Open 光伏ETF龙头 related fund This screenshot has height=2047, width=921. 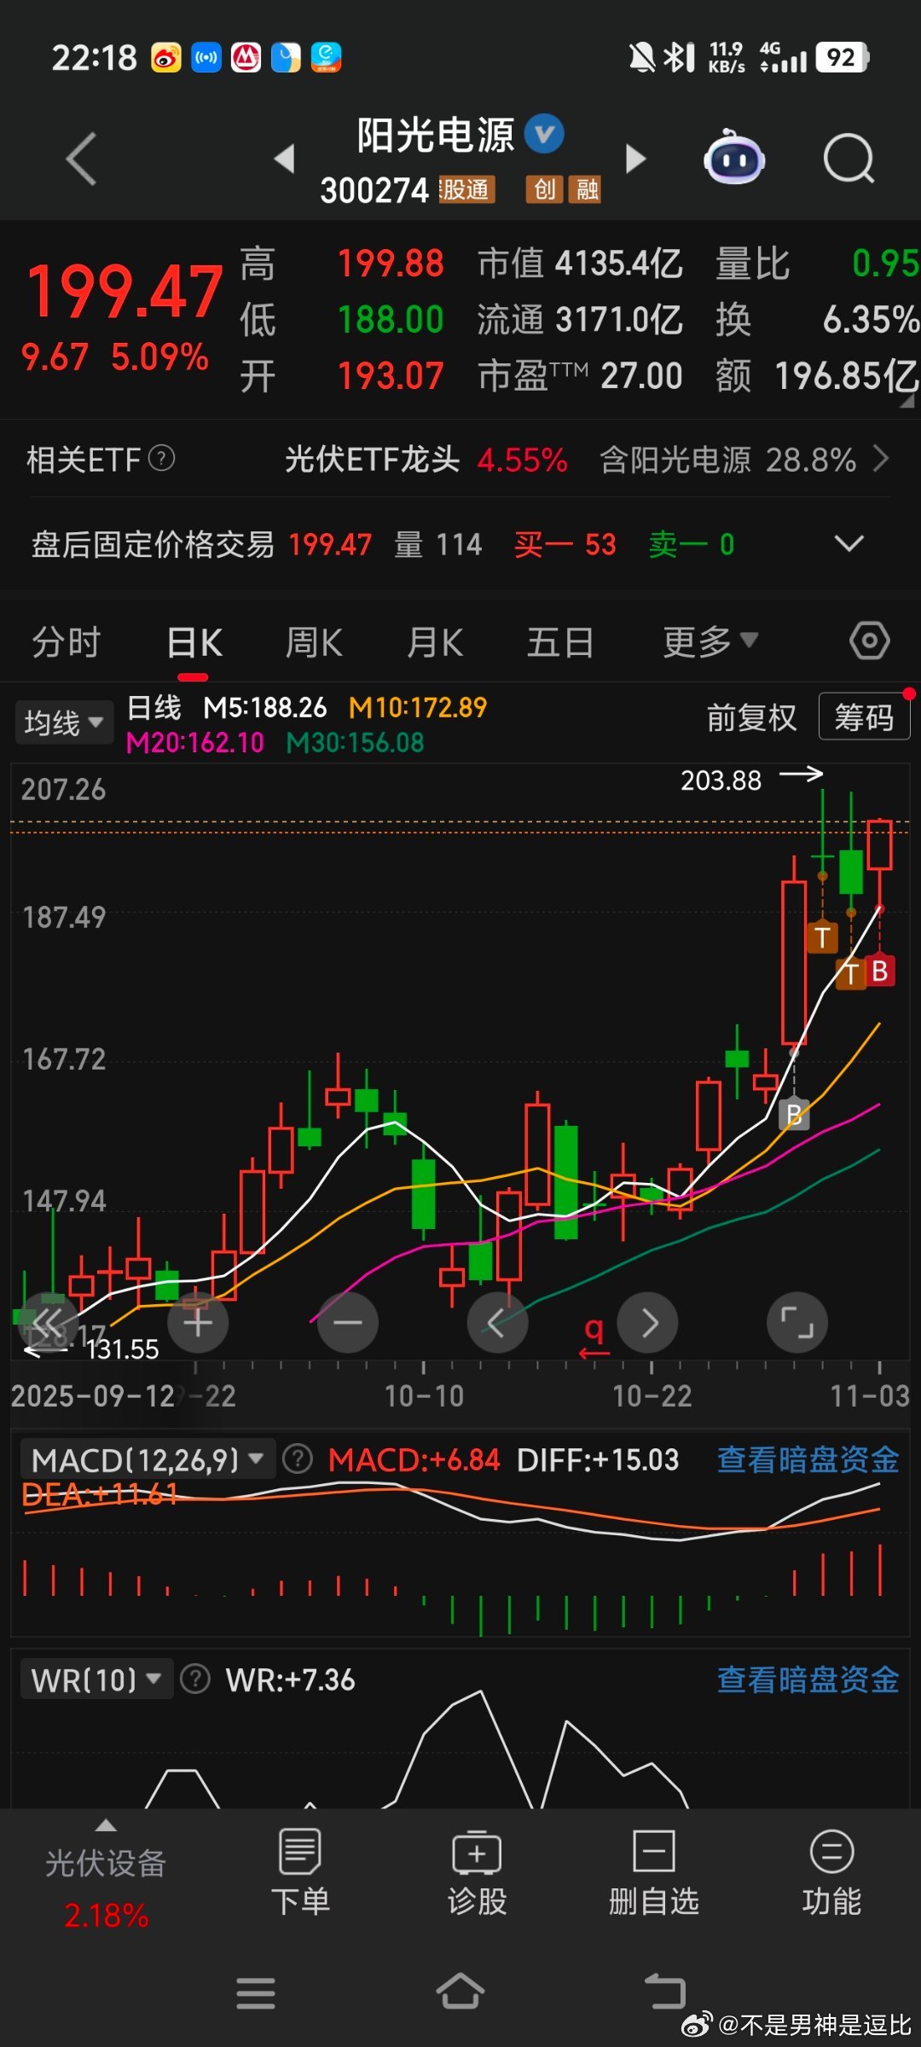pyautogui.click(x=372, y=459)
